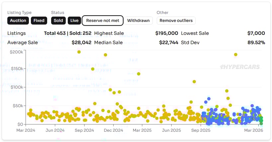
Task: Click the $150k data point after Sep 2024
Action: point(93,69)
